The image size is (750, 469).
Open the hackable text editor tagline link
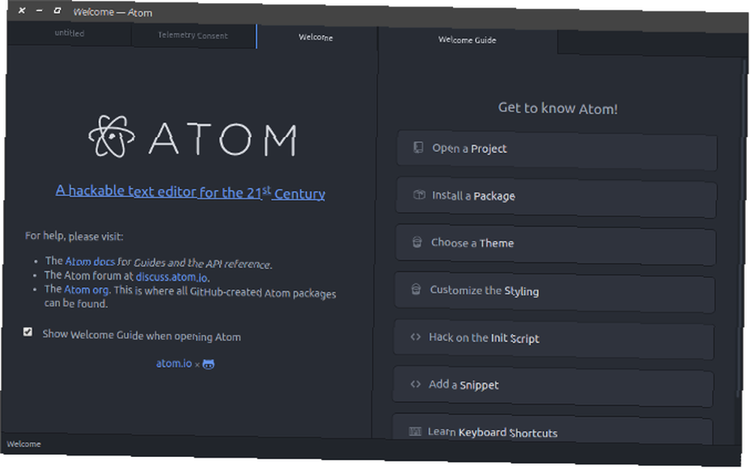point(190,192)
